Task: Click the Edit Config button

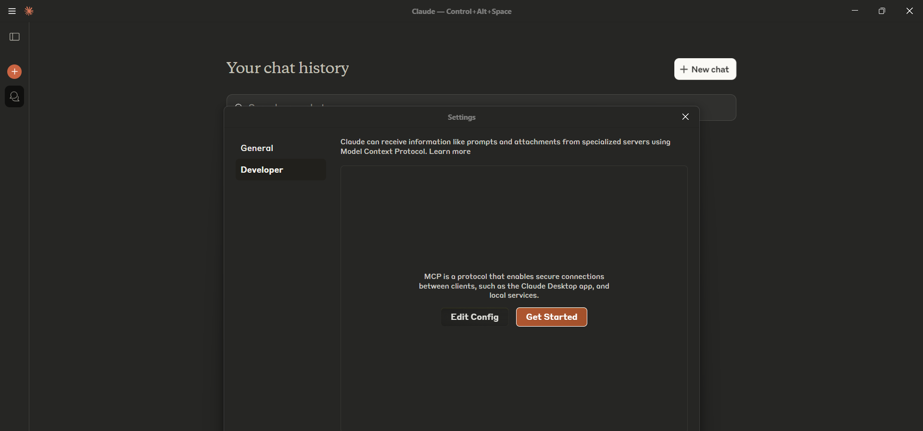Action: coord(474,317)
